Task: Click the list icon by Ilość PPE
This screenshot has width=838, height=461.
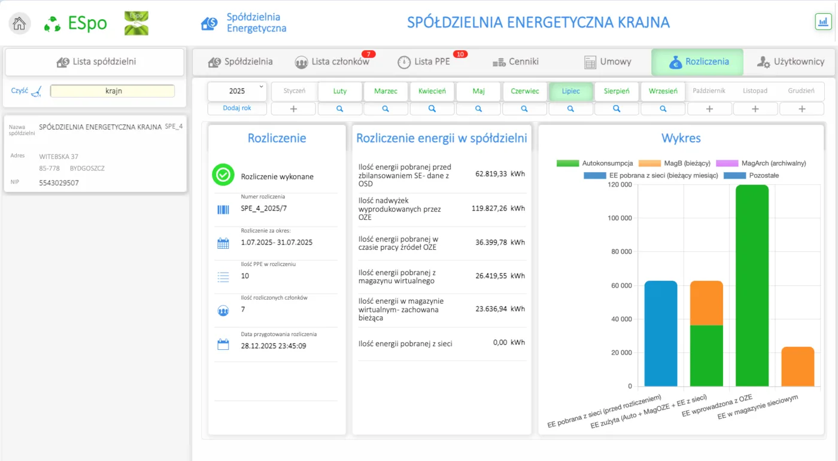Action: (x=223, y=276)
